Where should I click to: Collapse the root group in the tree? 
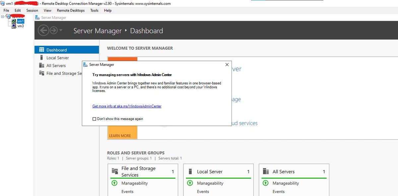click(3, 16)
